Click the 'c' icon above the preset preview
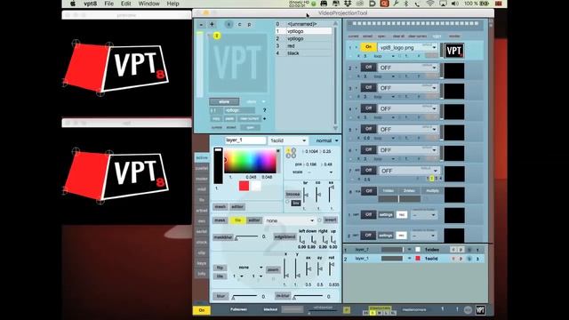The width and height of the screenshot is (569, 320). point(239,24)
